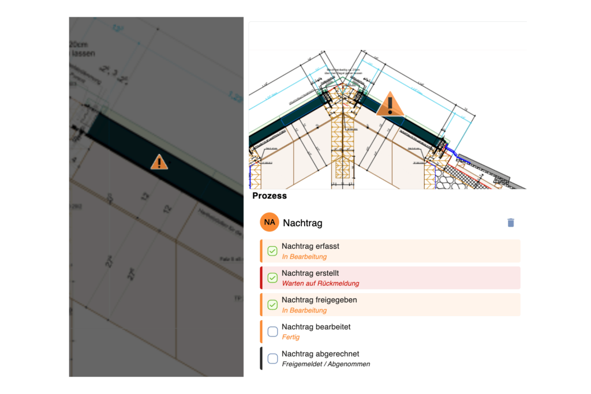Click the Nachtrag process title
Image resolution: width=591 pixels, height=394 pixels.
[x=302, y=223]
